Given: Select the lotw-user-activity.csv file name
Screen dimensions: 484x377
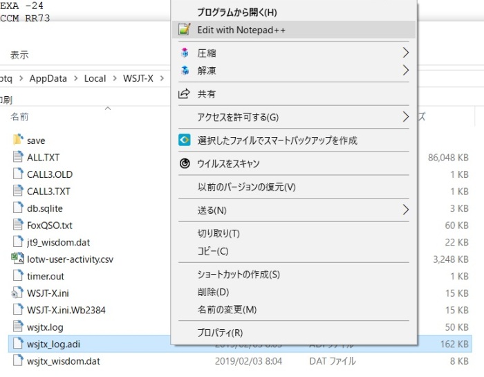Looking at the screenshot, I should click(x=70, y=259).
